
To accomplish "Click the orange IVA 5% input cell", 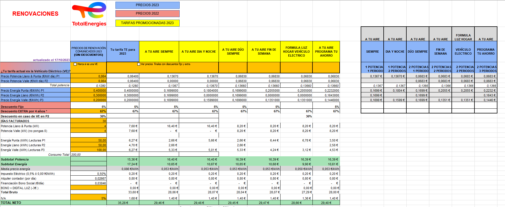I will (x=89, y=197).
